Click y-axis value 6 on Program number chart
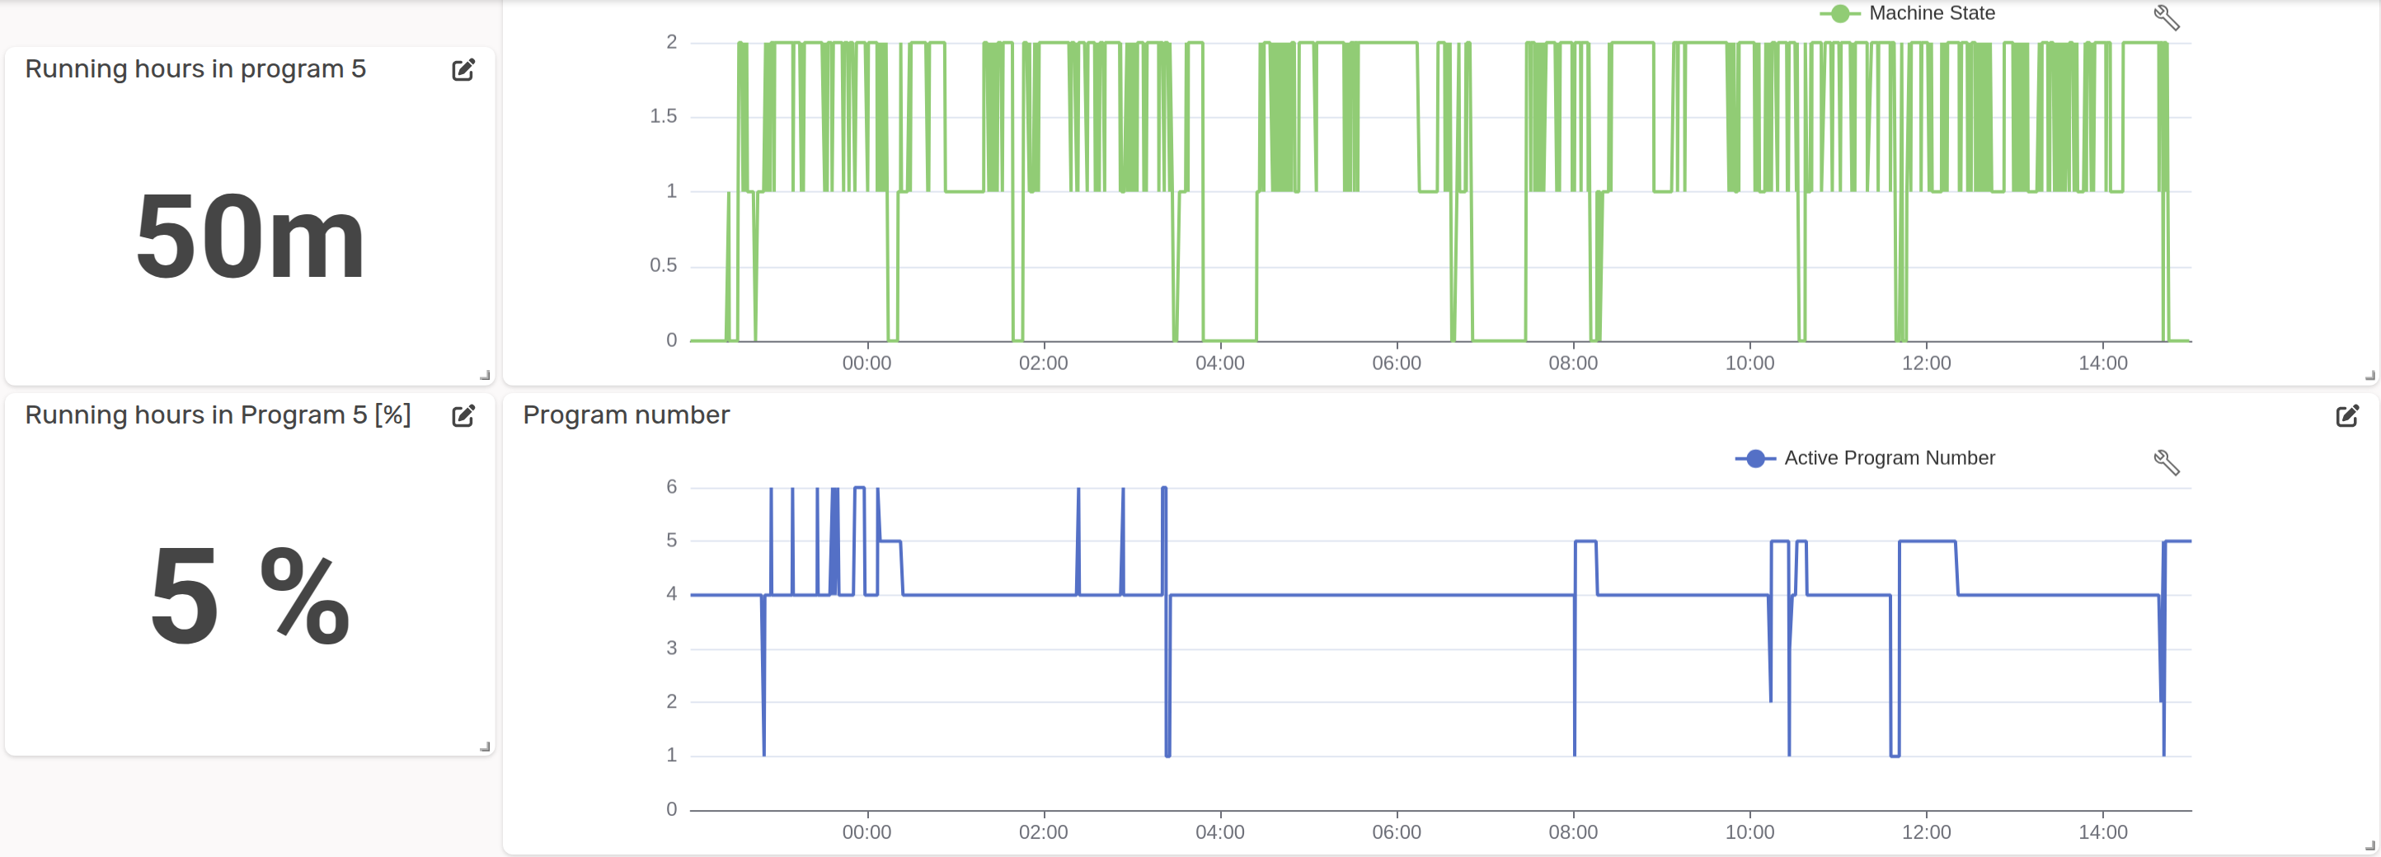Image resolution: width=2381 pixels, height=857 pixels. [x=672, y=487]
